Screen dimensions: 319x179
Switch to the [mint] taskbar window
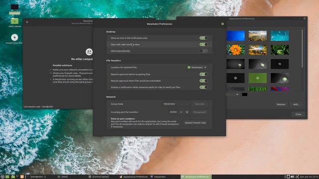click(64, 177)
